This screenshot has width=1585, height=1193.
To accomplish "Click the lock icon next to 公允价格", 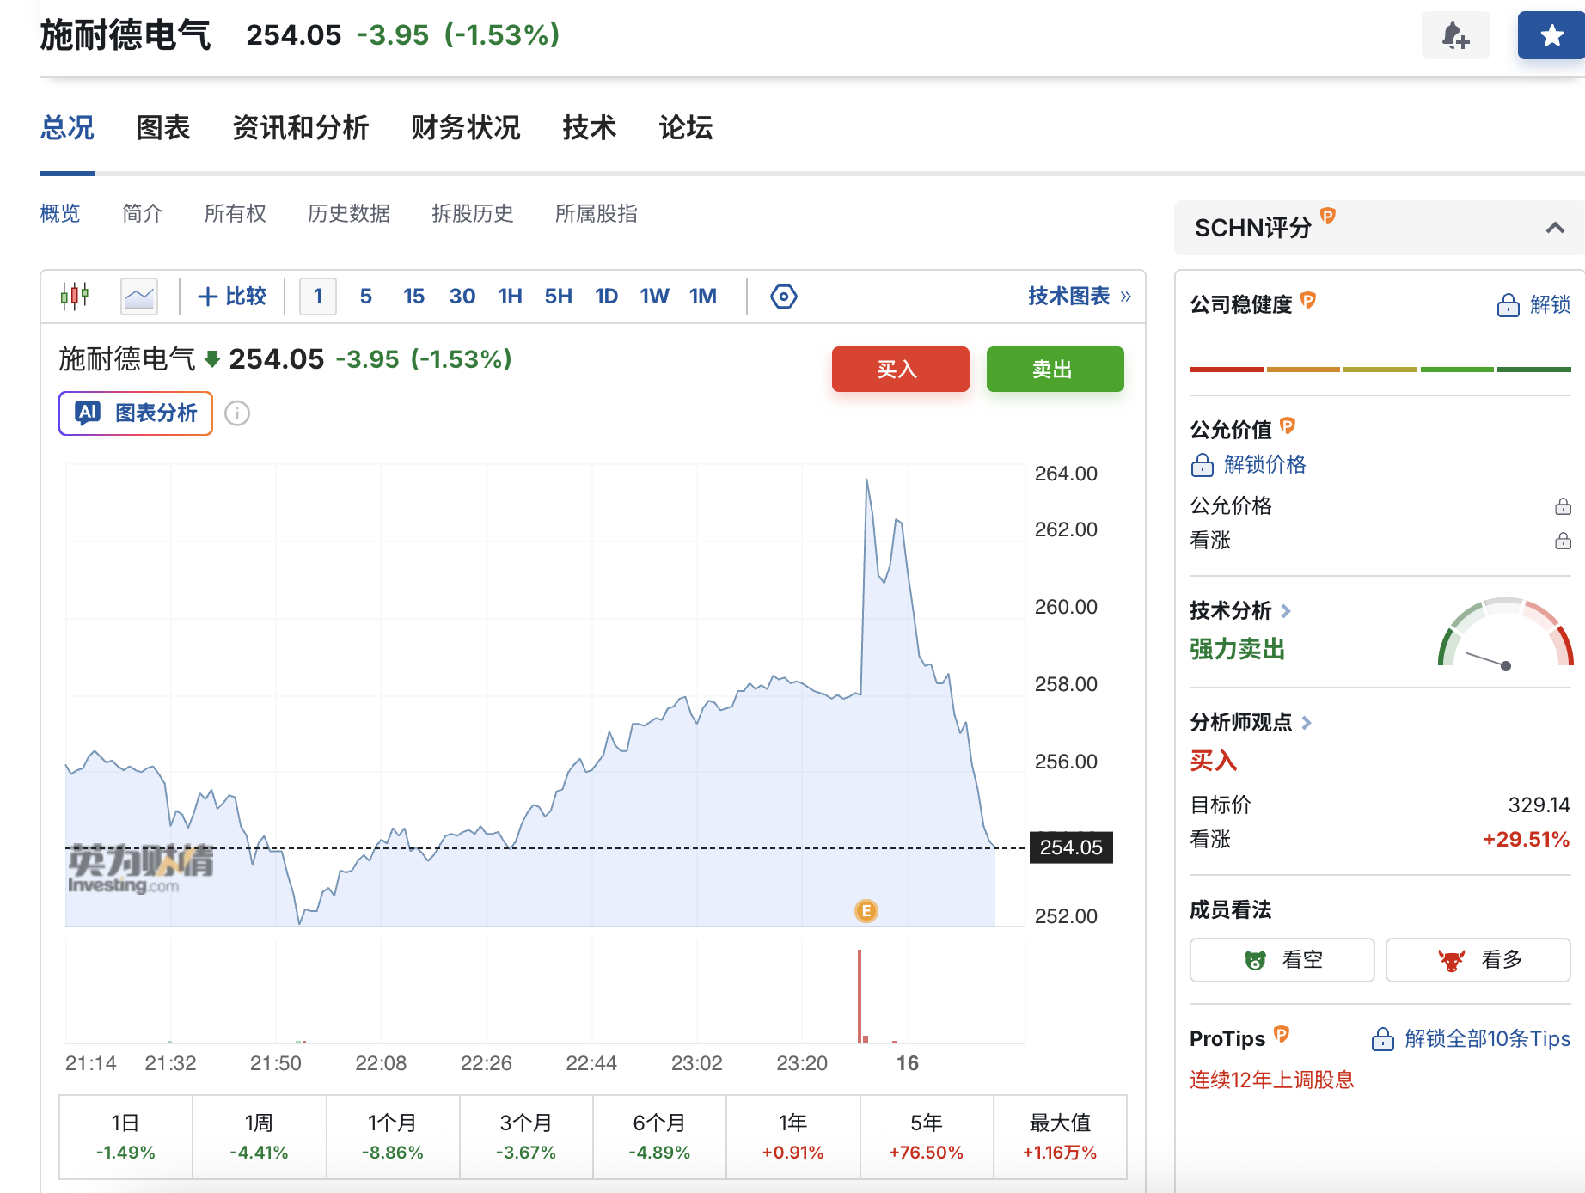I will tap(1563, 506).
